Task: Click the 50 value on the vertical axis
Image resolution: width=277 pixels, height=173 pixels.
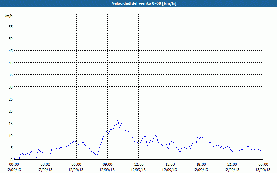Action: (10, 38)
